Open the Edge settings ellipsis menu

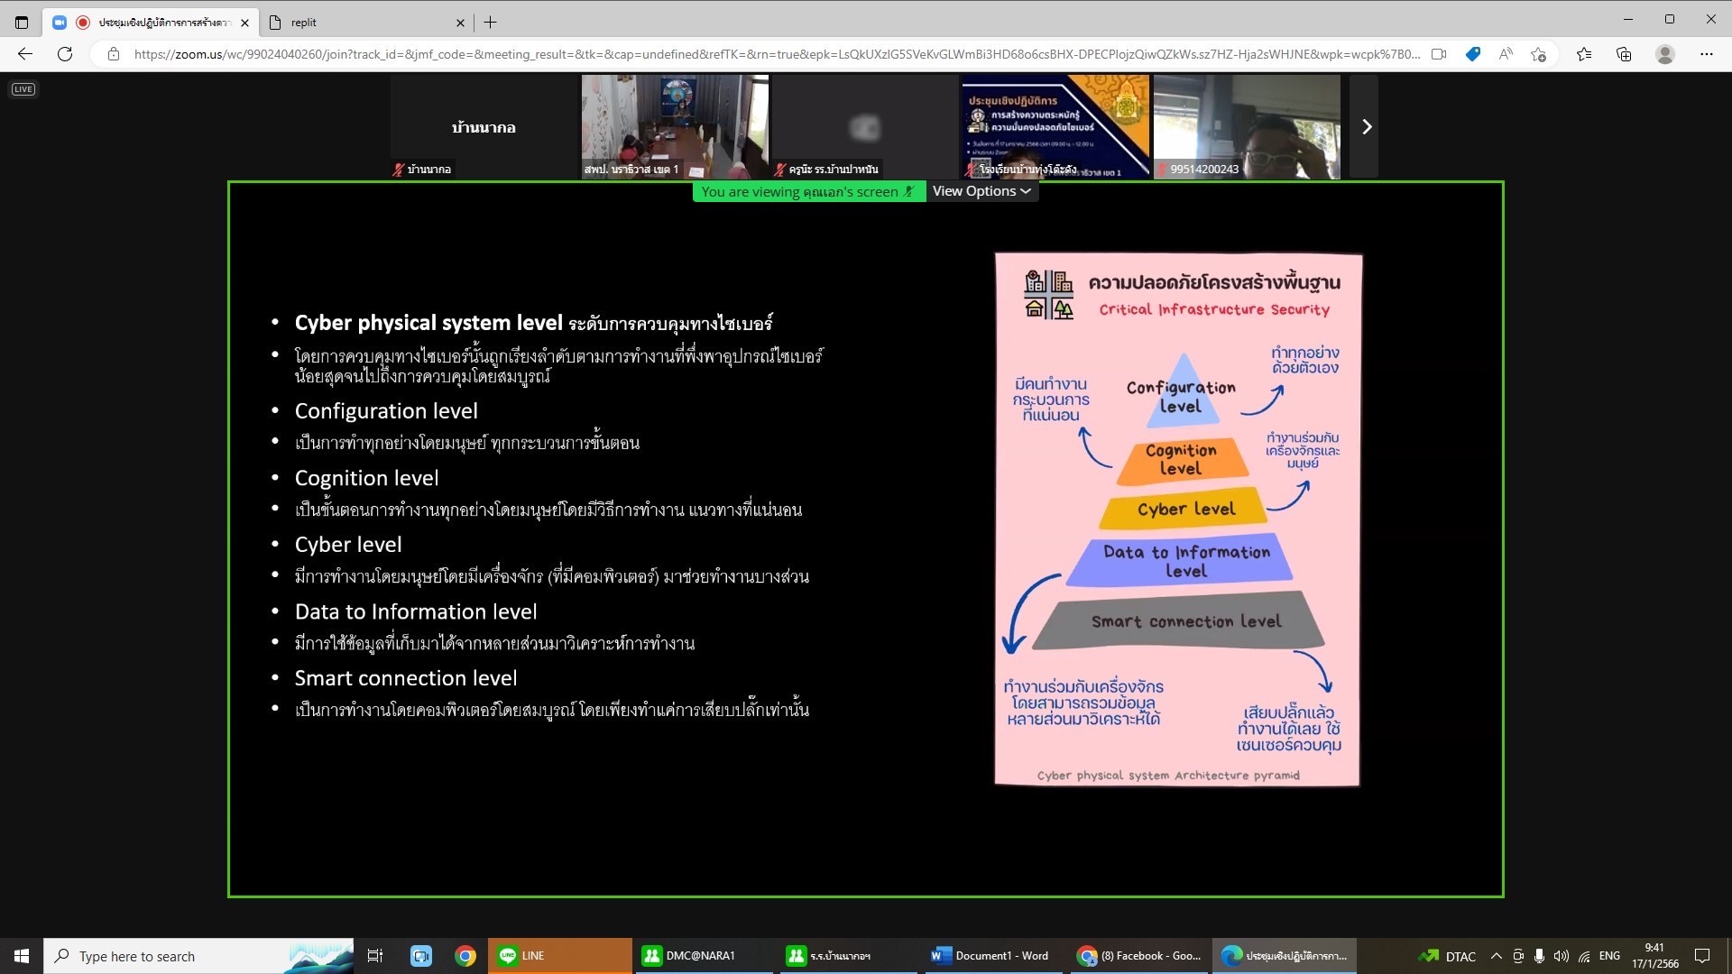[1706, 54]
